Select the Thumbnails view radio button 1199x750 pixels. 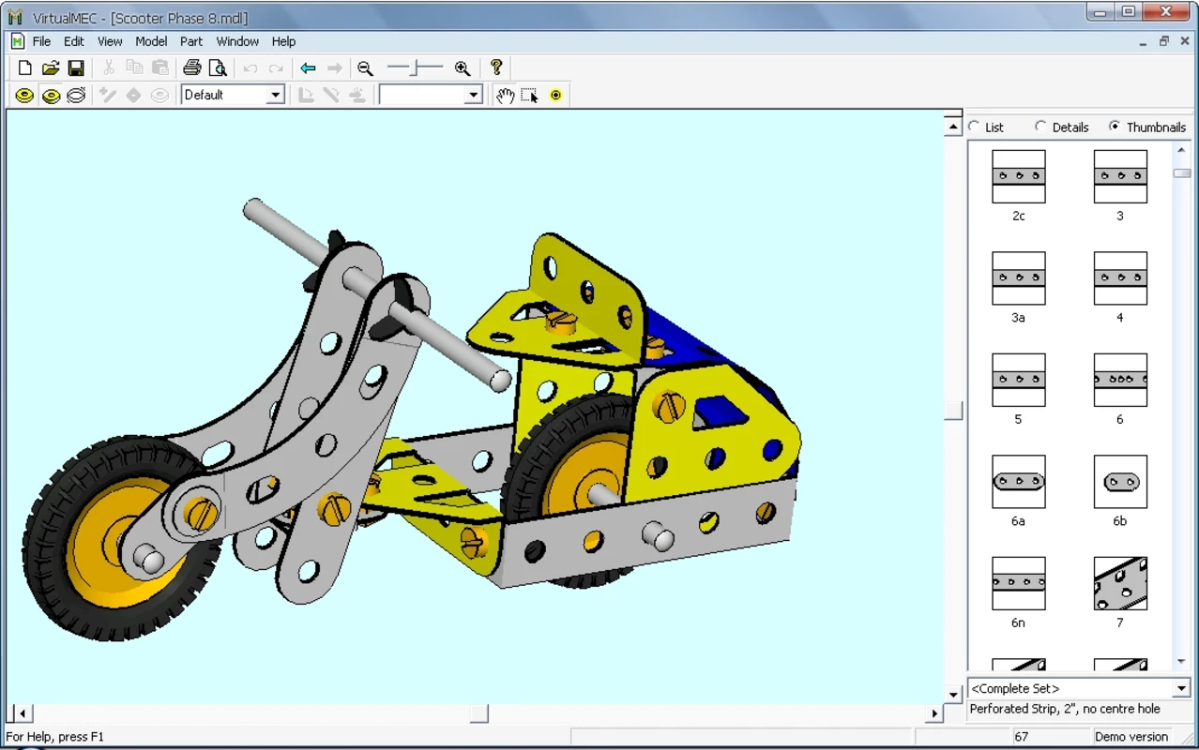[1115, 127]
